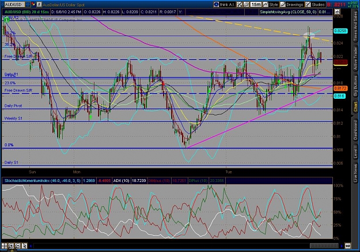Click the orange 0.8172 price label
The image size is (360, 252).
coord(340,88)
